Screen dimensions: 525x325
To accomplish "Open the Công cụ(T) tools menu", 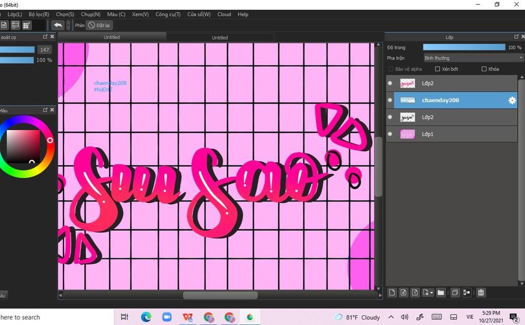I will tap(168, 14).
